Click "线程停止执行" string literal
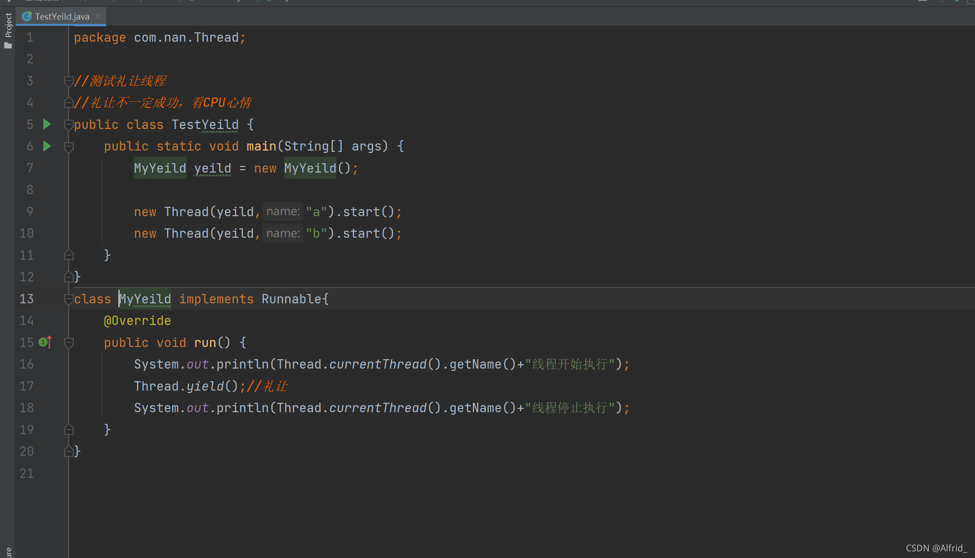 click(570, 408)
